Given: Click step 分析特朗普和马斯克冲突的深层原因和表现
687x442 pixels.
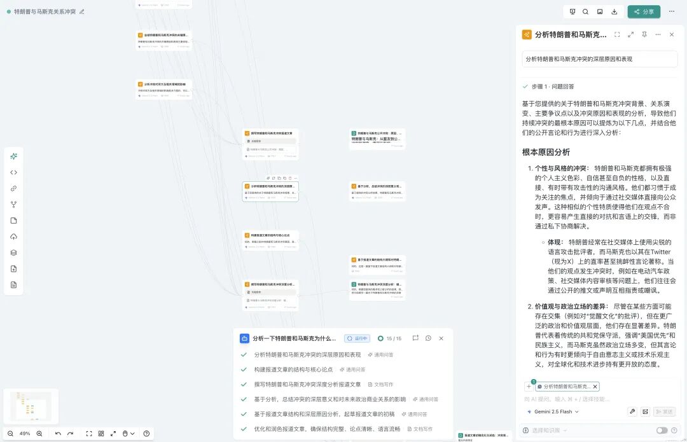Looking at the screenshot, I should 308,355.
